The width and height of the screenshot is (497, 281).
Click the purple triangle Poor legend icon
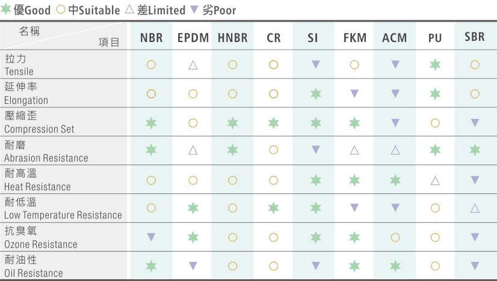(x=194, y=10)
